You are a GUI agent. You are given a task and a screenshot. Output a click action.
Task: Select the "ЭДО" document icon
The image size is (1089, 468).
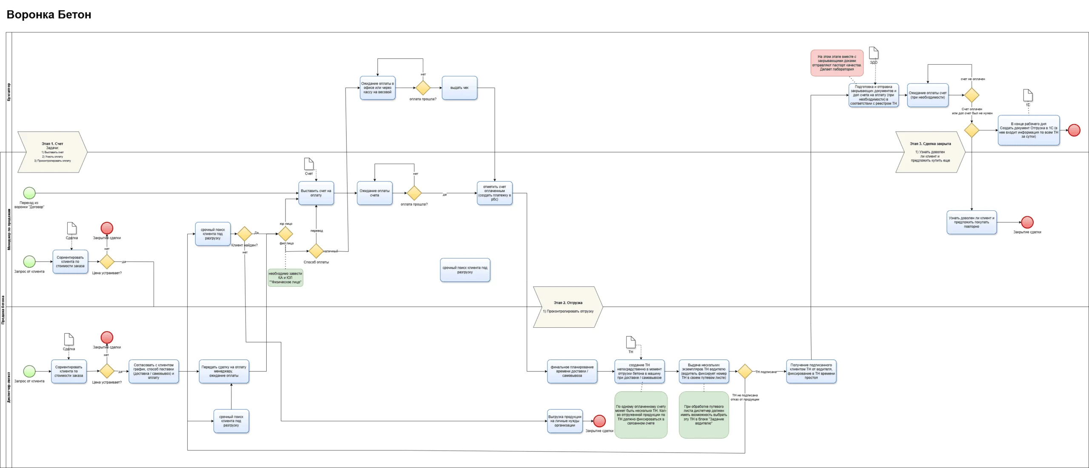(873, 53)
